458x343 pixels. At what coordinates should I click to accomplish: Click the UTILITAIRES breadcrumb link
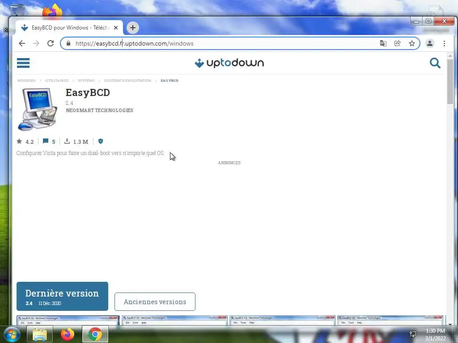pyautogui.click(x=57, y=80)
